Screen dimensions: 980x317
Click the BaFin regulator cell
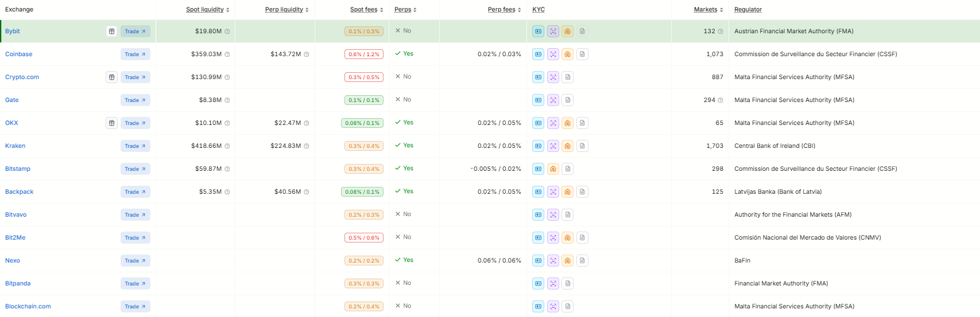pos(742,260)
